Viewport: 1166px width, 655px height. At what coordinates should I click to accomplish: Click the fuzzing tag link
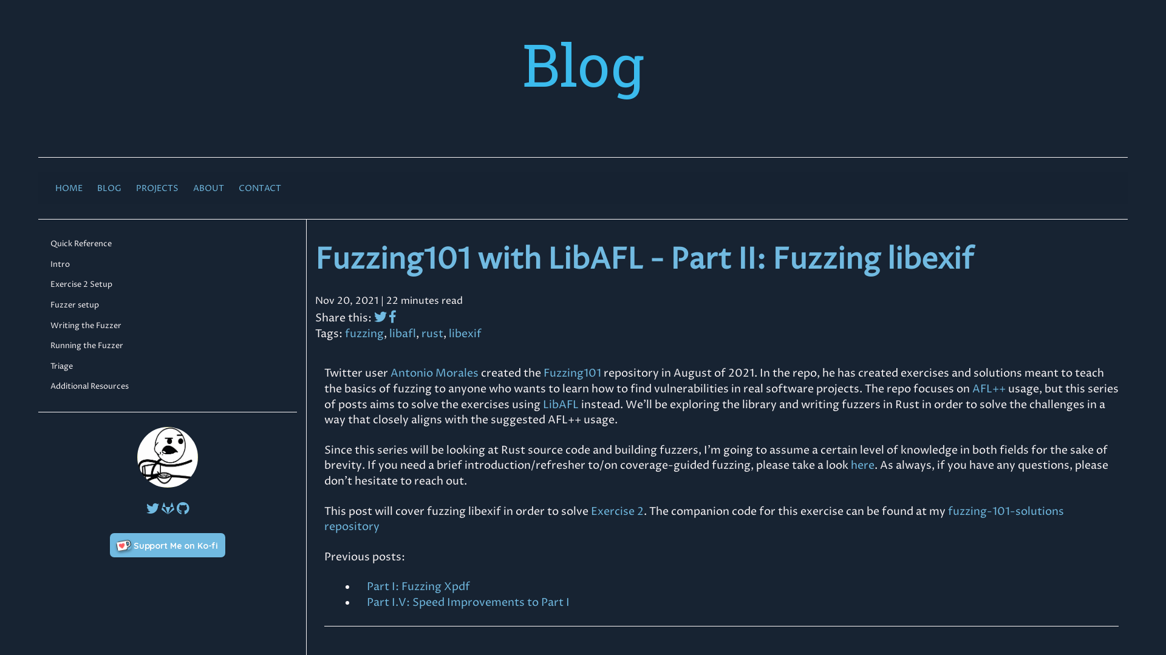(x=364, y=334)
